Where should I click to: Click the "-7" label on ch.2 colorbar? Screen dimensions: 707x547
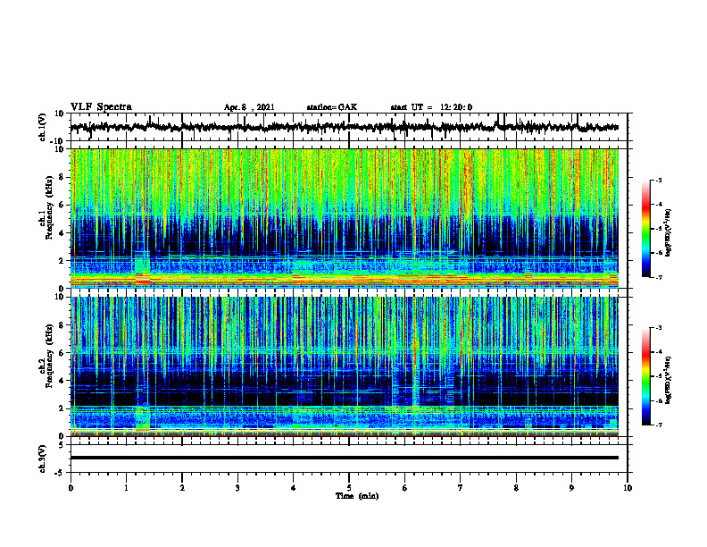(659, 425)
